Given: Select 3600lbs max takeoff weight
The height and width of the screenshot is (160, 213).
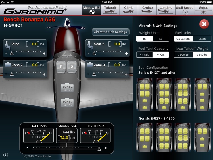Looking at the screenshot, I should point(183,55).
